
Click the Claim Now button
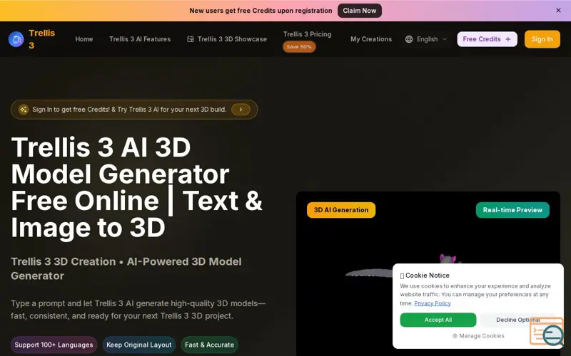click(x=360, y=11)
